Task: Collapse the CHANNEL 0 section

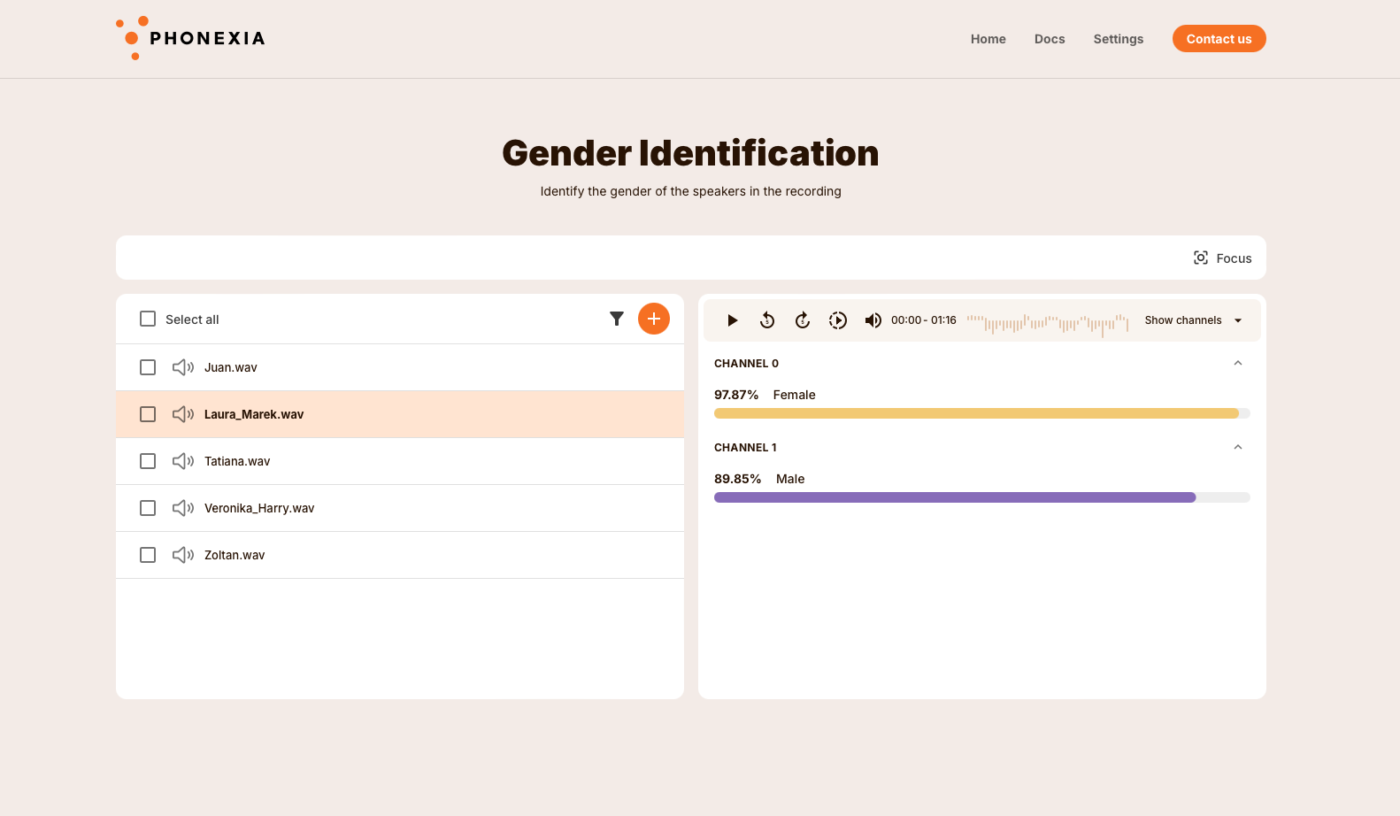Action: (1238, 363)
